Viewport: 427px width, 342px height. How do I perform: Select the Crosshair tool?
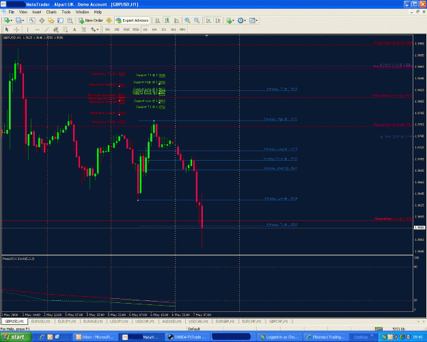[16, 29]
